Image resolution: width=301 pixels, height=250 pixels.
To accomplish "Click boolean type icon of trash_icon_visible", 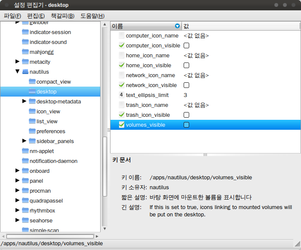I will 122,115.
